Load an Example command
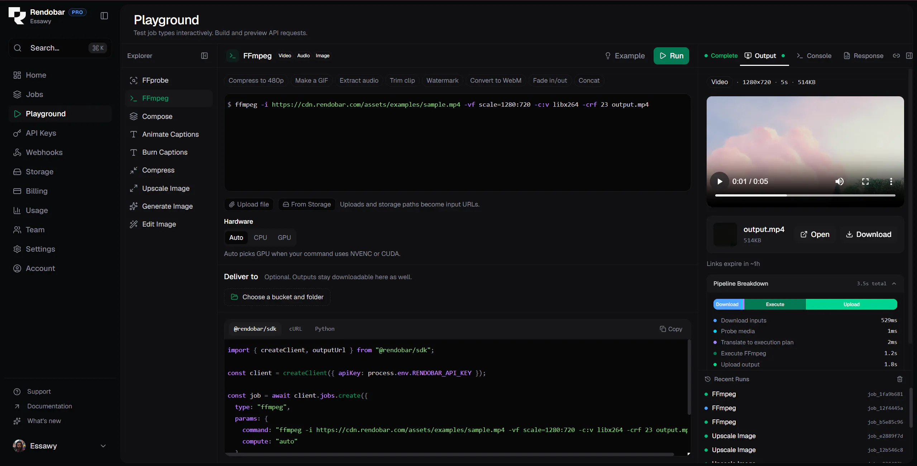Screen dimensions: 917x466 (x=625, y=56)
